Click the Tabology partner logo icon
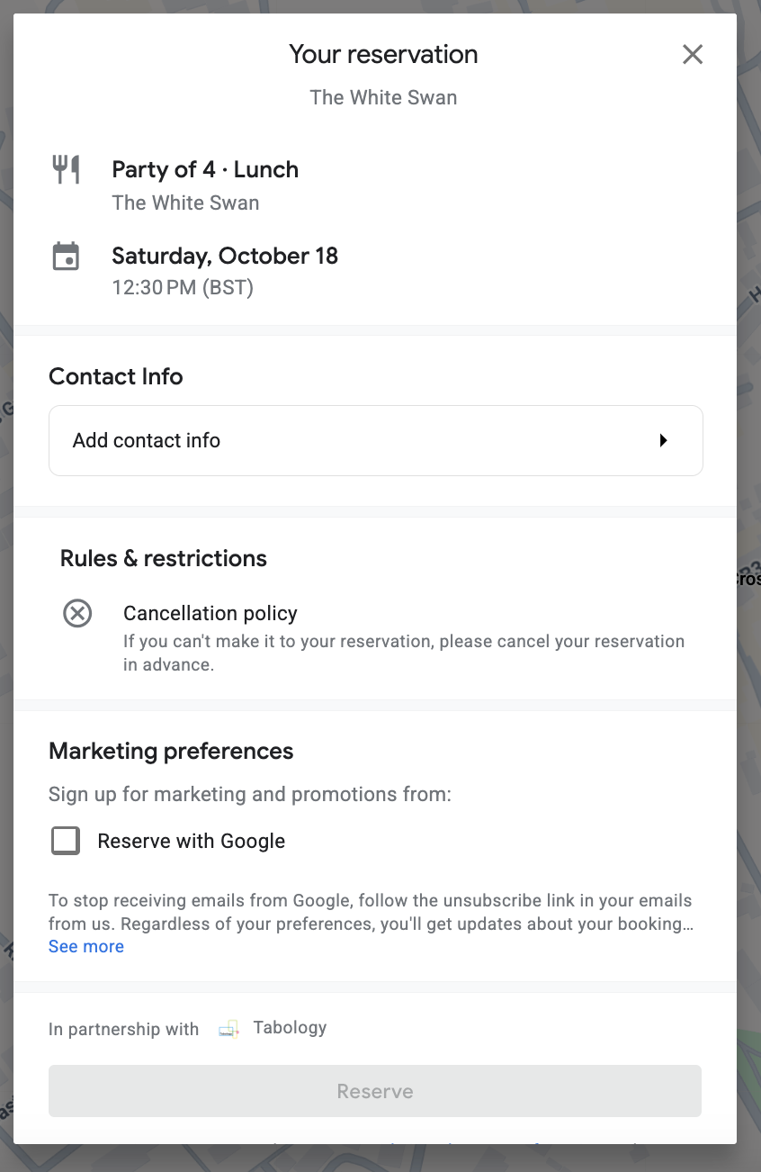 (228, 1029)
